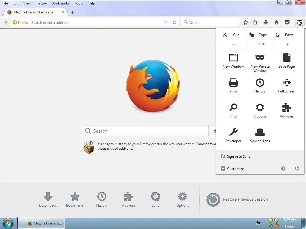Click the Save Page icon

[x=287, y=58]
